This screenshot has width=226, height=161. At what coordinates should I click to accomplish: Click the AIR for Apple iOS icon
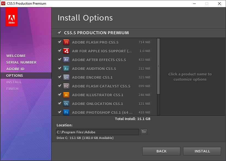(x=66, y=51)
